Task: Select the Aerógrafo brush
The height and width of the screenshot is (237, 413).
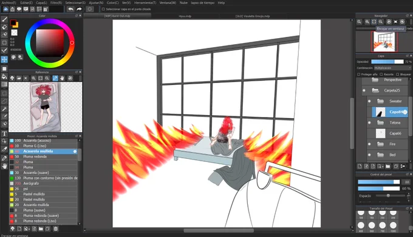Action: click(x=44, y=184)
